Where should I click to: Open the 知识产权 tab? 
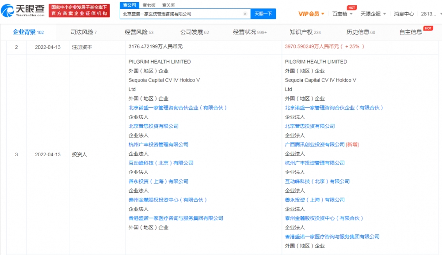[305, 32]
